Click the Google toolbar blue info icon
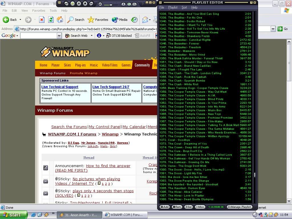This screenshot has height=219, width=292. tap(99, 36)
